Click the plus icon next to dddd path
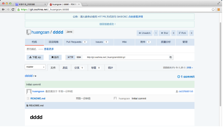 (36, 76)
